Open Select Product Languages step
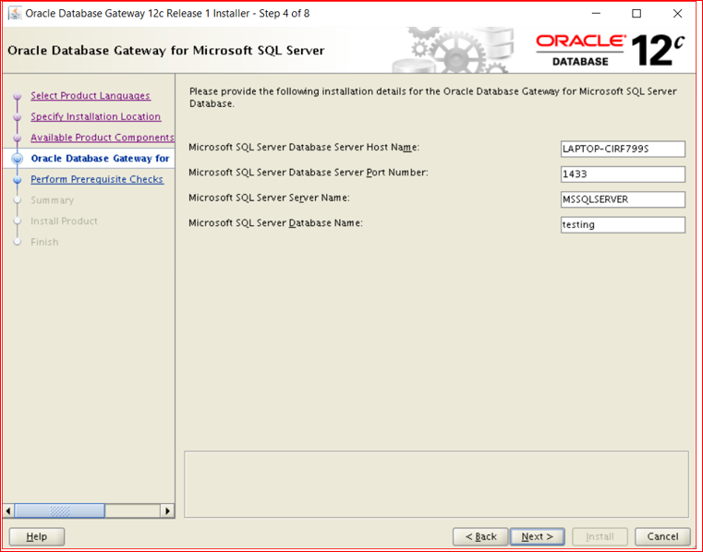 (x=91, y=95)
